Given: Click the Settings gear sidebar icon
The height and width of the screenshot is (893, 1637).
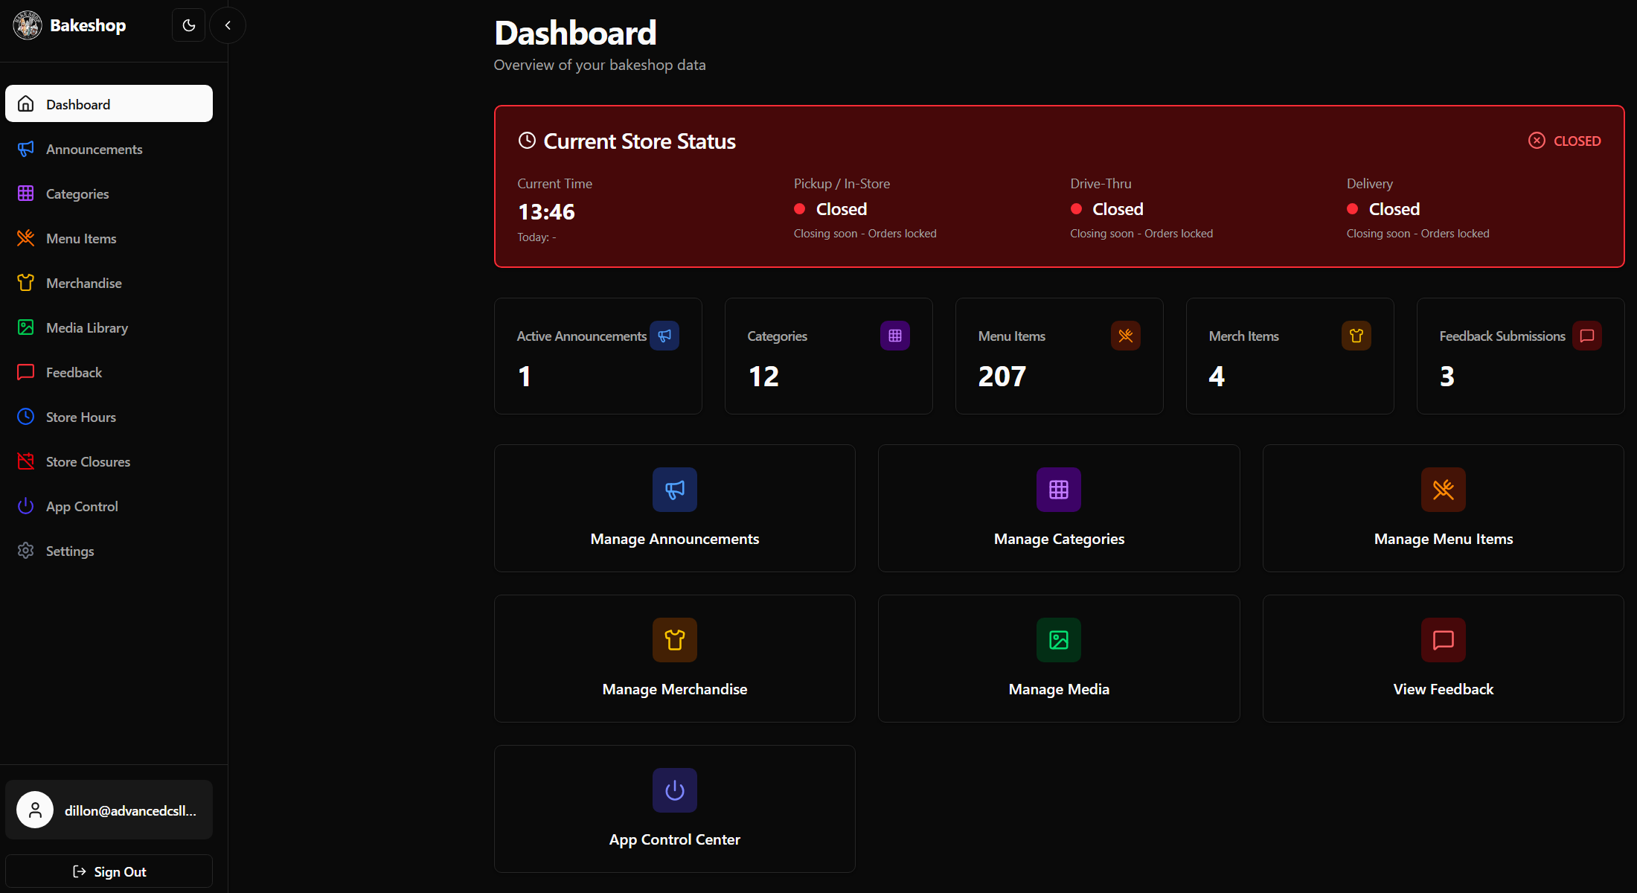Looking at the screenshot, I should tap(26, 551).
